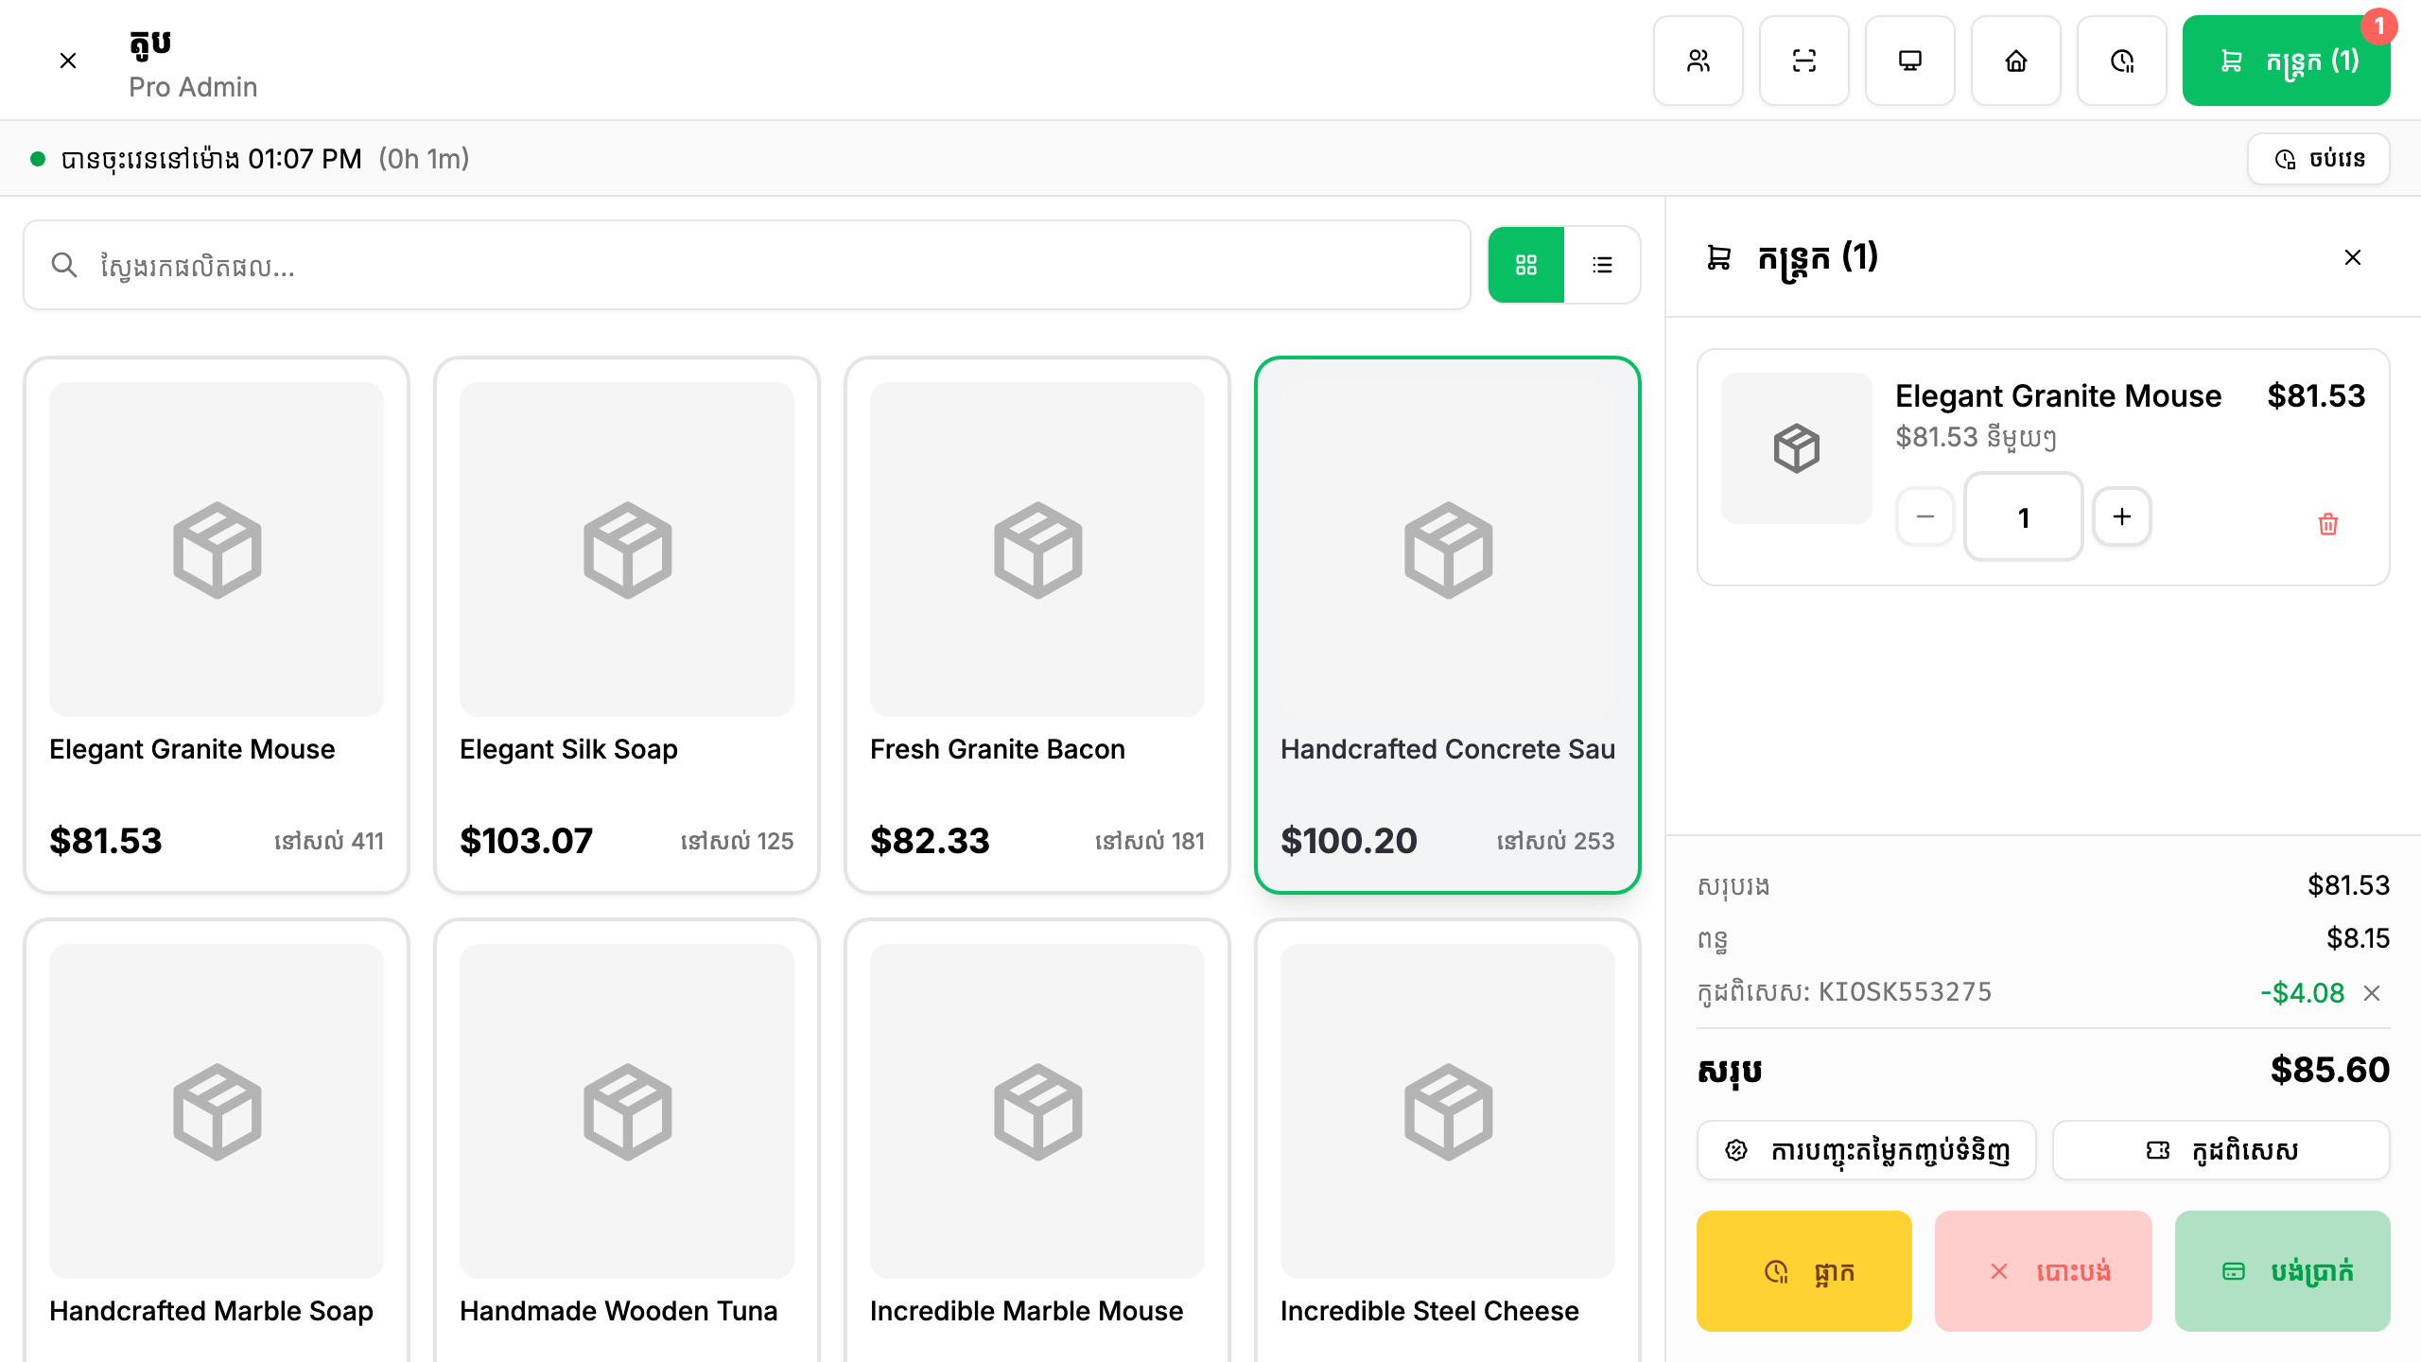Open the coupon code button

2221,1150
